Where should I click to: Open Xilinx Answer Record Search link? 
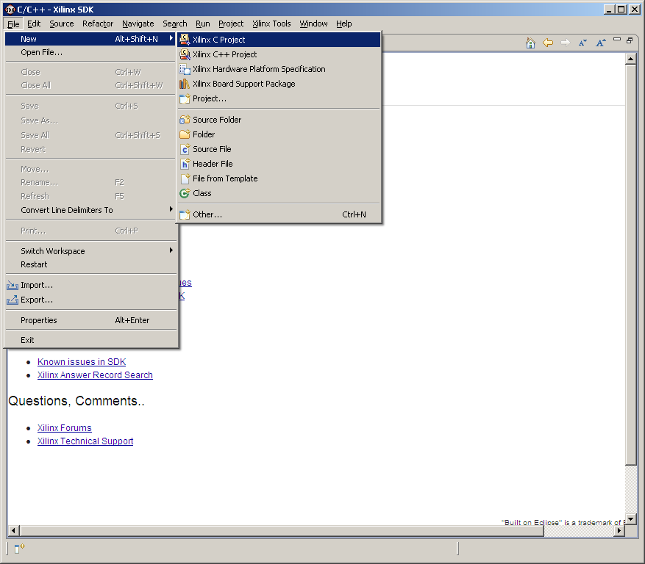point(95,375)
